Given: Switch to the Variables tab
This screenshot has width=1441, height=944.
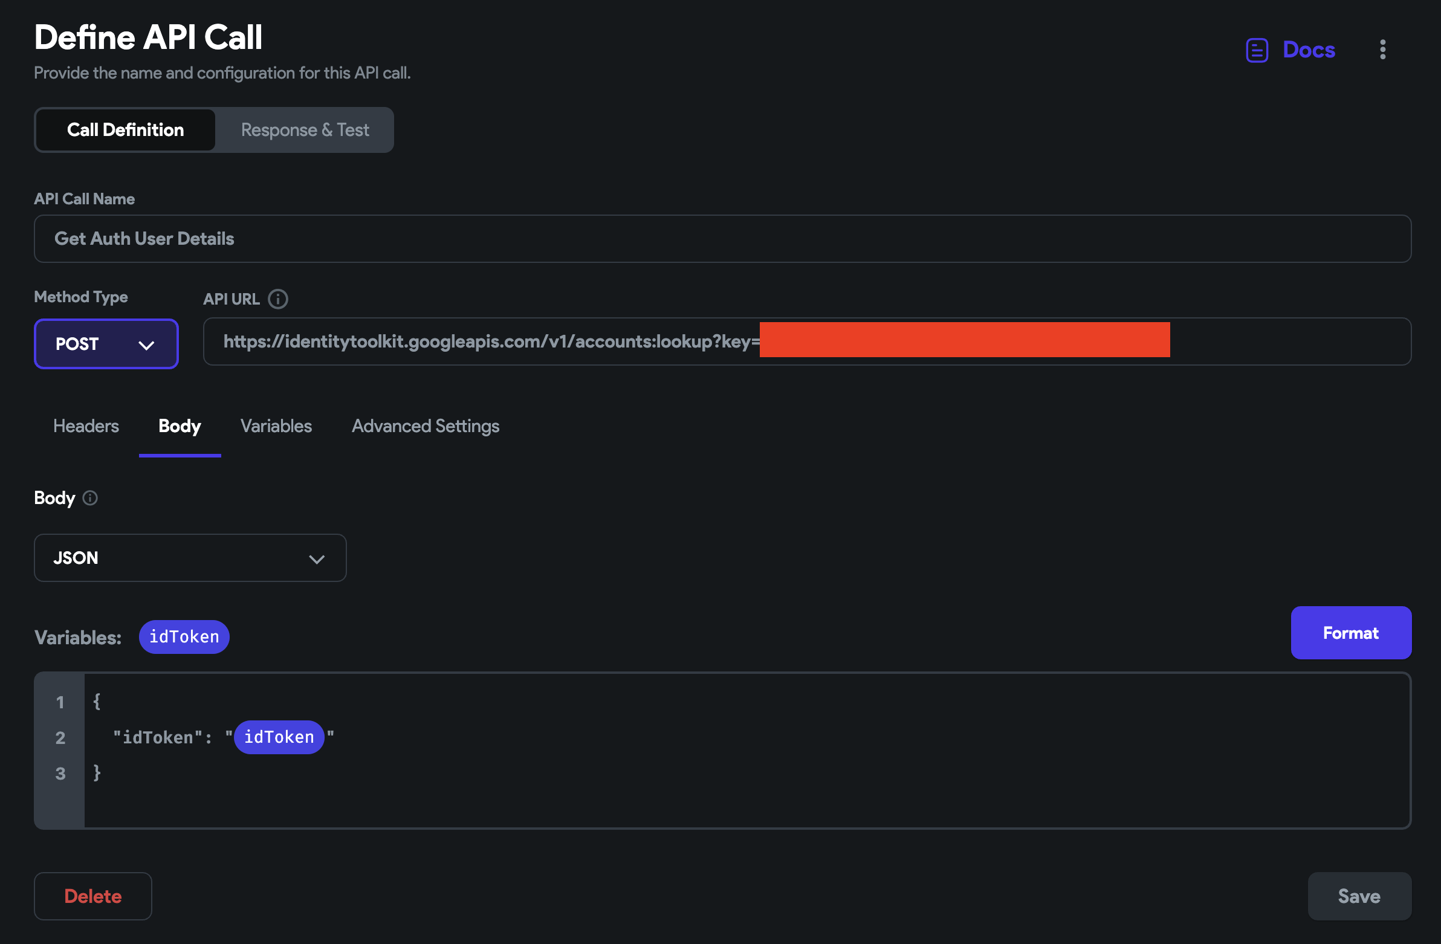Looking at the screenshot, I should click(276, 426).
